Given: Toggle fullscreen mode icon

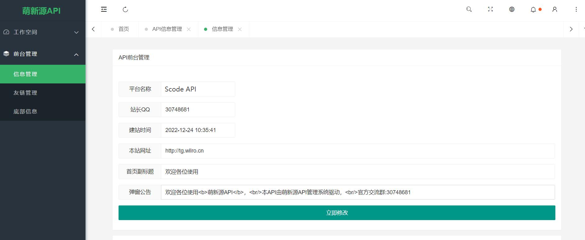Looking at the screenshot, I should pyautogui.click(x=490, y=9).
